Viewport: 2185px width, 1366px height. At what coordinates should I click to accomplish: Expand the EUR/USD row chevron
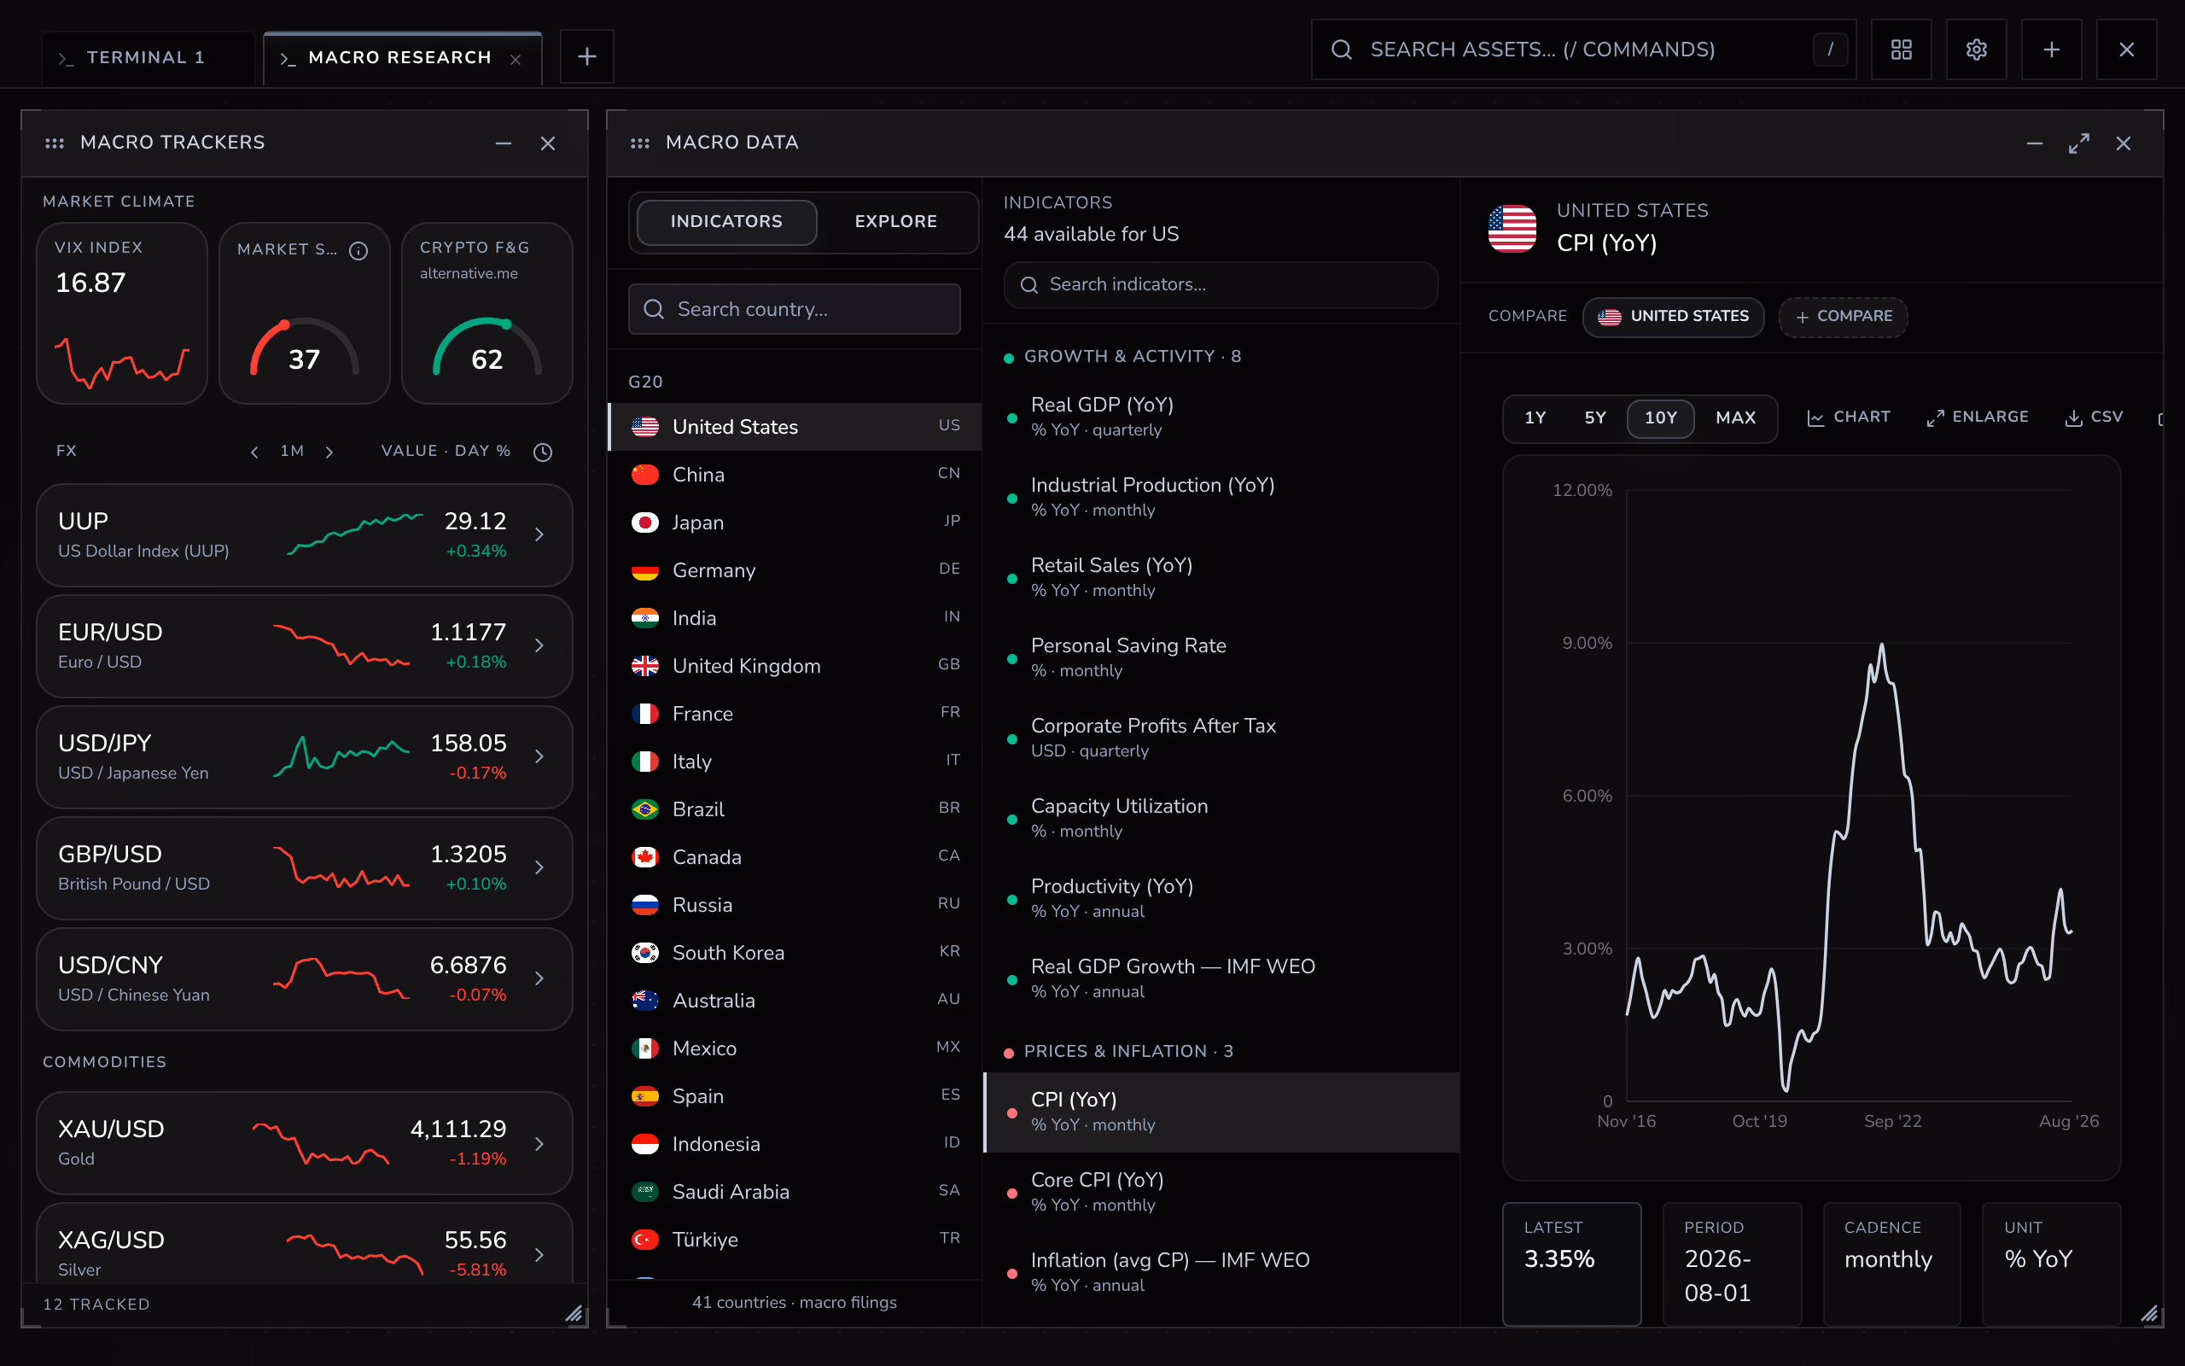click(539, 645)
